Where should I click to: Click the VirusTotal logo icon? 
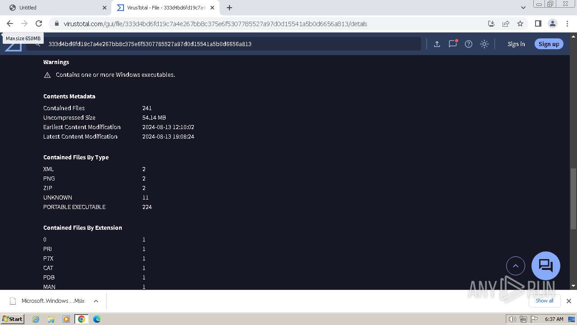coord(14,46)
